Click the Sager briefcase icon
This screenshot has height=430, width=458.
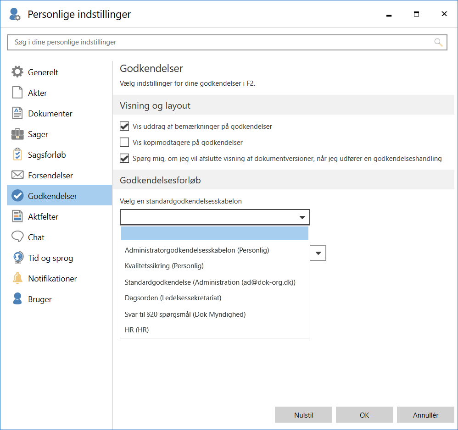point(17,134)
